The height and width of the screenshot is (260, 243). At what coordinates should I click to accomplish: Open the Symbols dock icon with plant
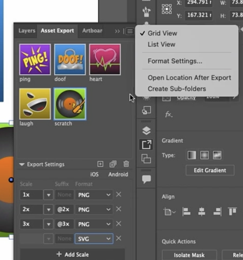click(x=147, y=12)
